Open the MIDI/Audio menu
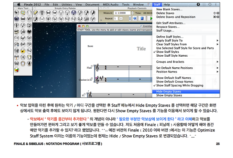The image size is (233, 158). (111, 5)
